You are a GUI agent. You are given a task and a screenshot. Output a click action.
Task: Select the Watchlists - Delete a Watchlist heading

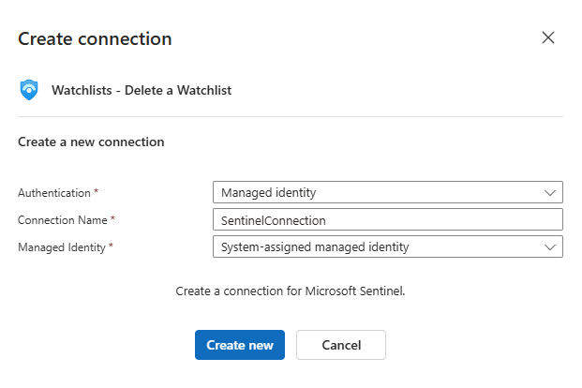pos(142,91)
